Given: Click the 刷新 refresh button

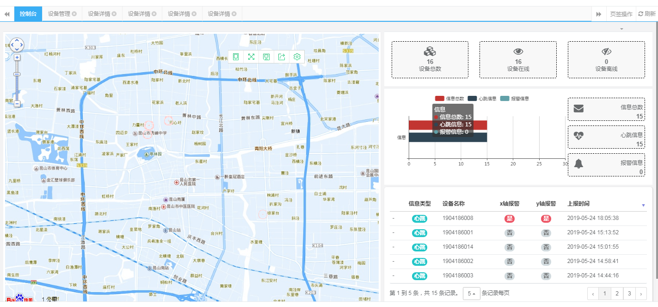Looking at the screenshot, I should tap(646, 14).
